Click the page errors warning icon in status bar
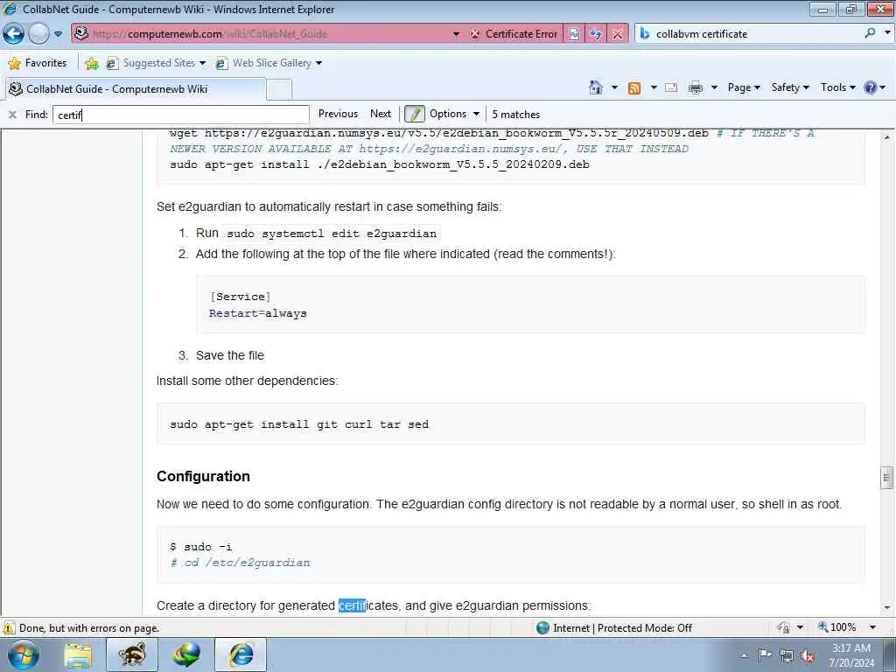Image resolution: width=896 pixels, height=672 pixels. (x=9, y=628)
